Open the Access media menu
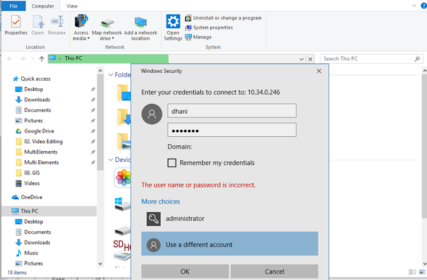This screenshot has width=427, height=280. point(81,28)
